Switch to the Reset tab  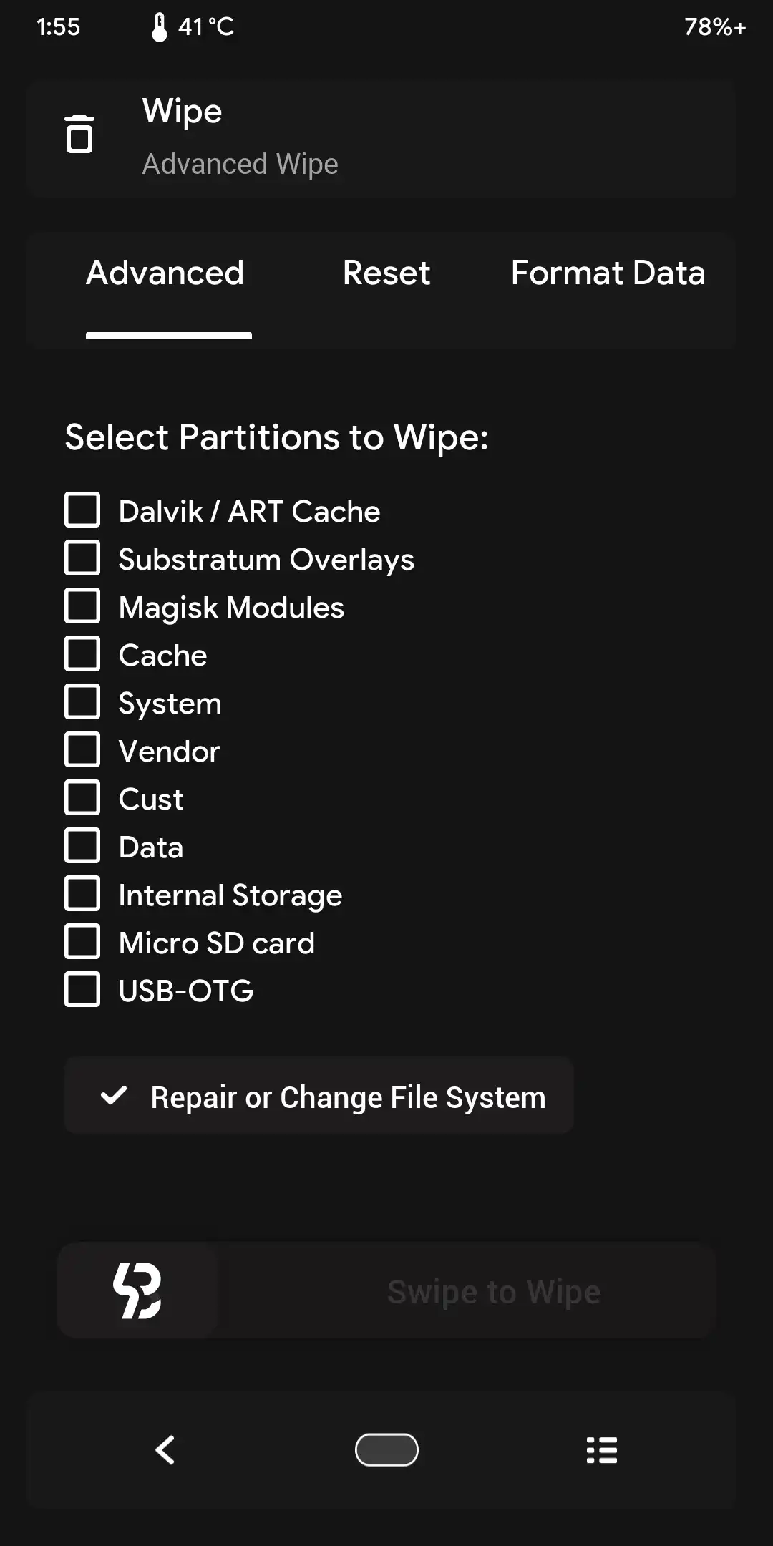pyautogui.click(x=386, y=273)
